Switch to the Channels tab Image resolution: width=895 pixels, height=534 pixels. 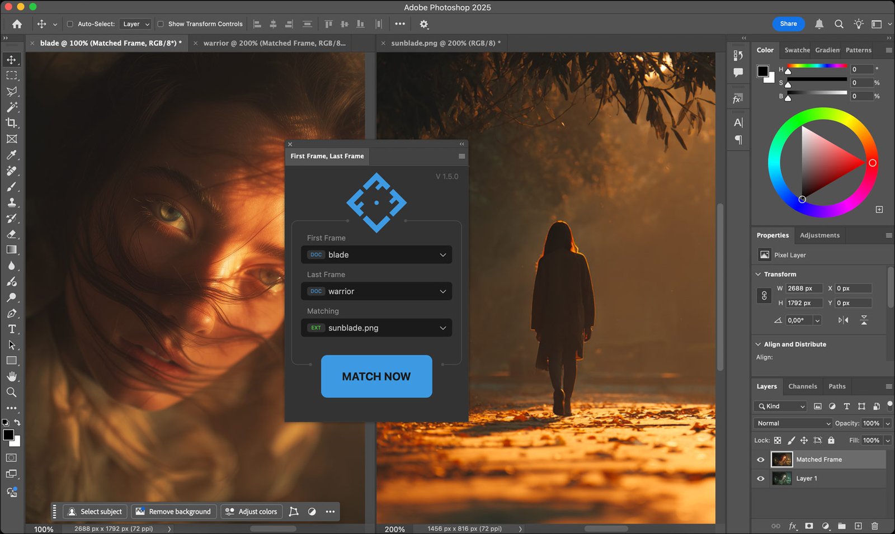pyautogui.click(x=802, y=386)
